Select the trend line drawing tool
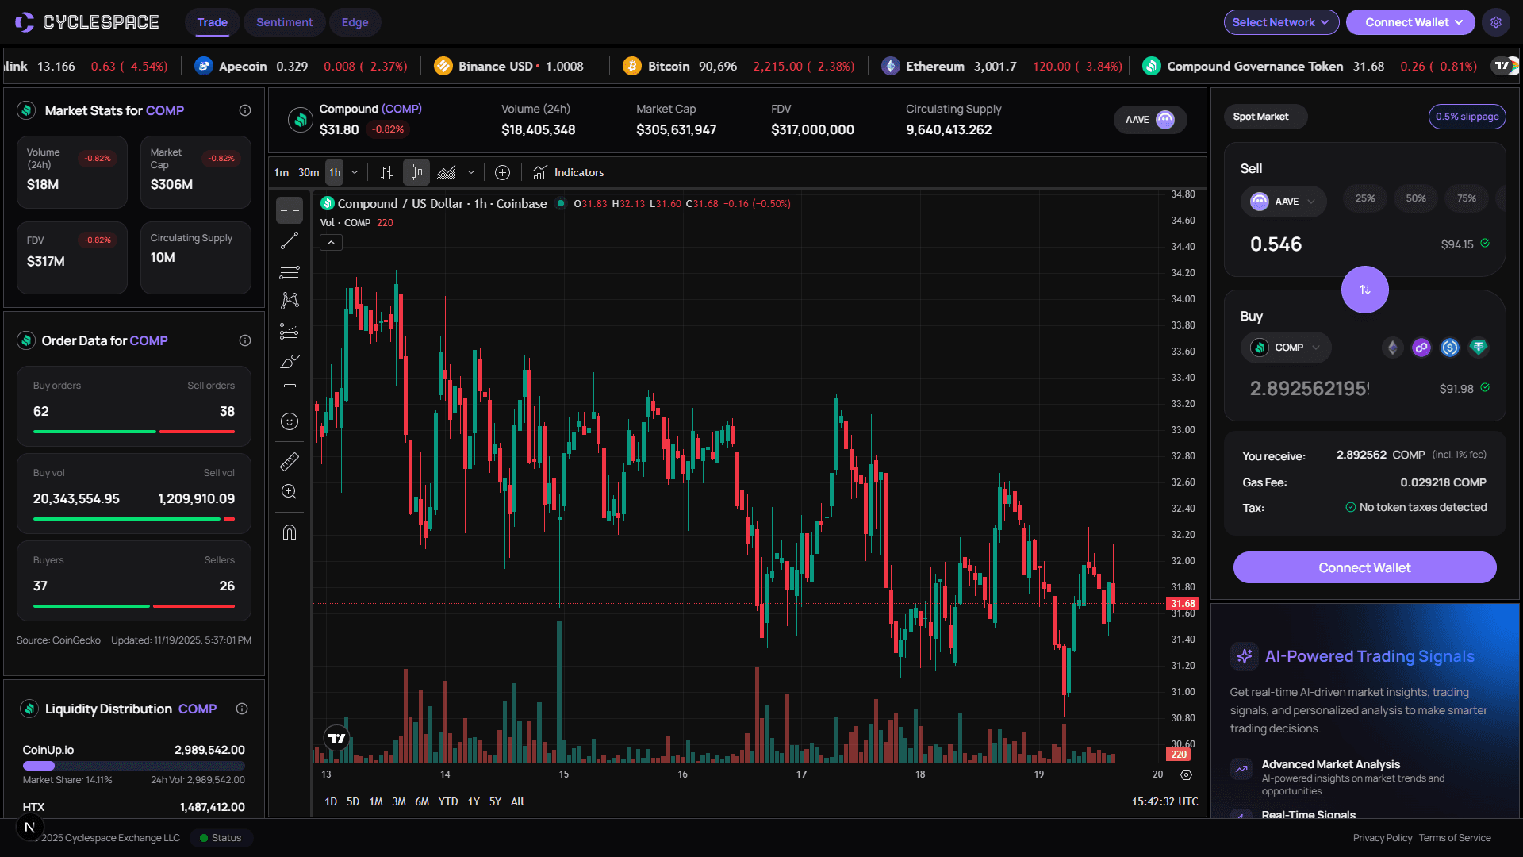Screen dimensions: 1523x857 tap(290, 240)
